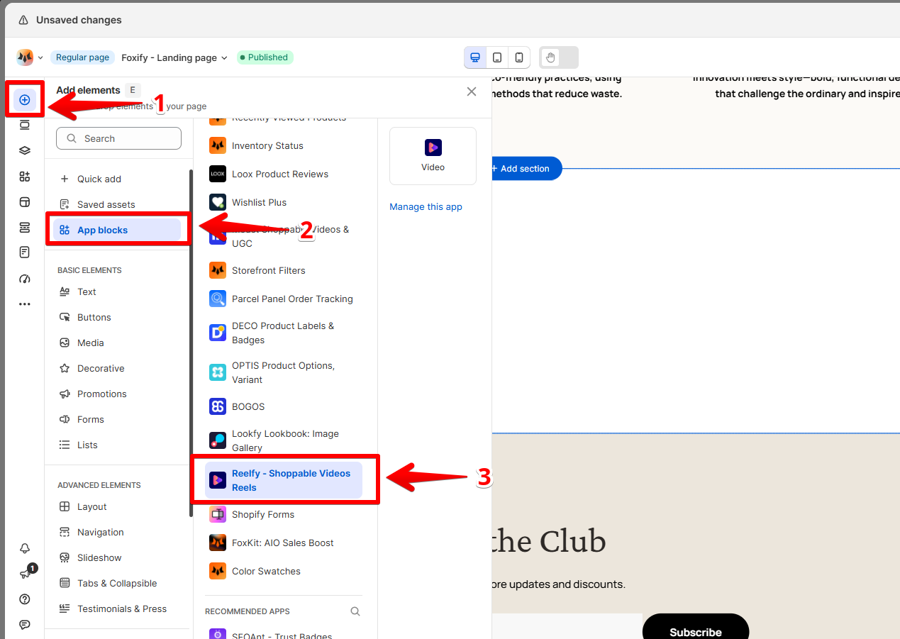The height and width of the screenshot is (639, 900).
Task: Open the Layers icon in left sidebar
Action: (x=25, y=151)
